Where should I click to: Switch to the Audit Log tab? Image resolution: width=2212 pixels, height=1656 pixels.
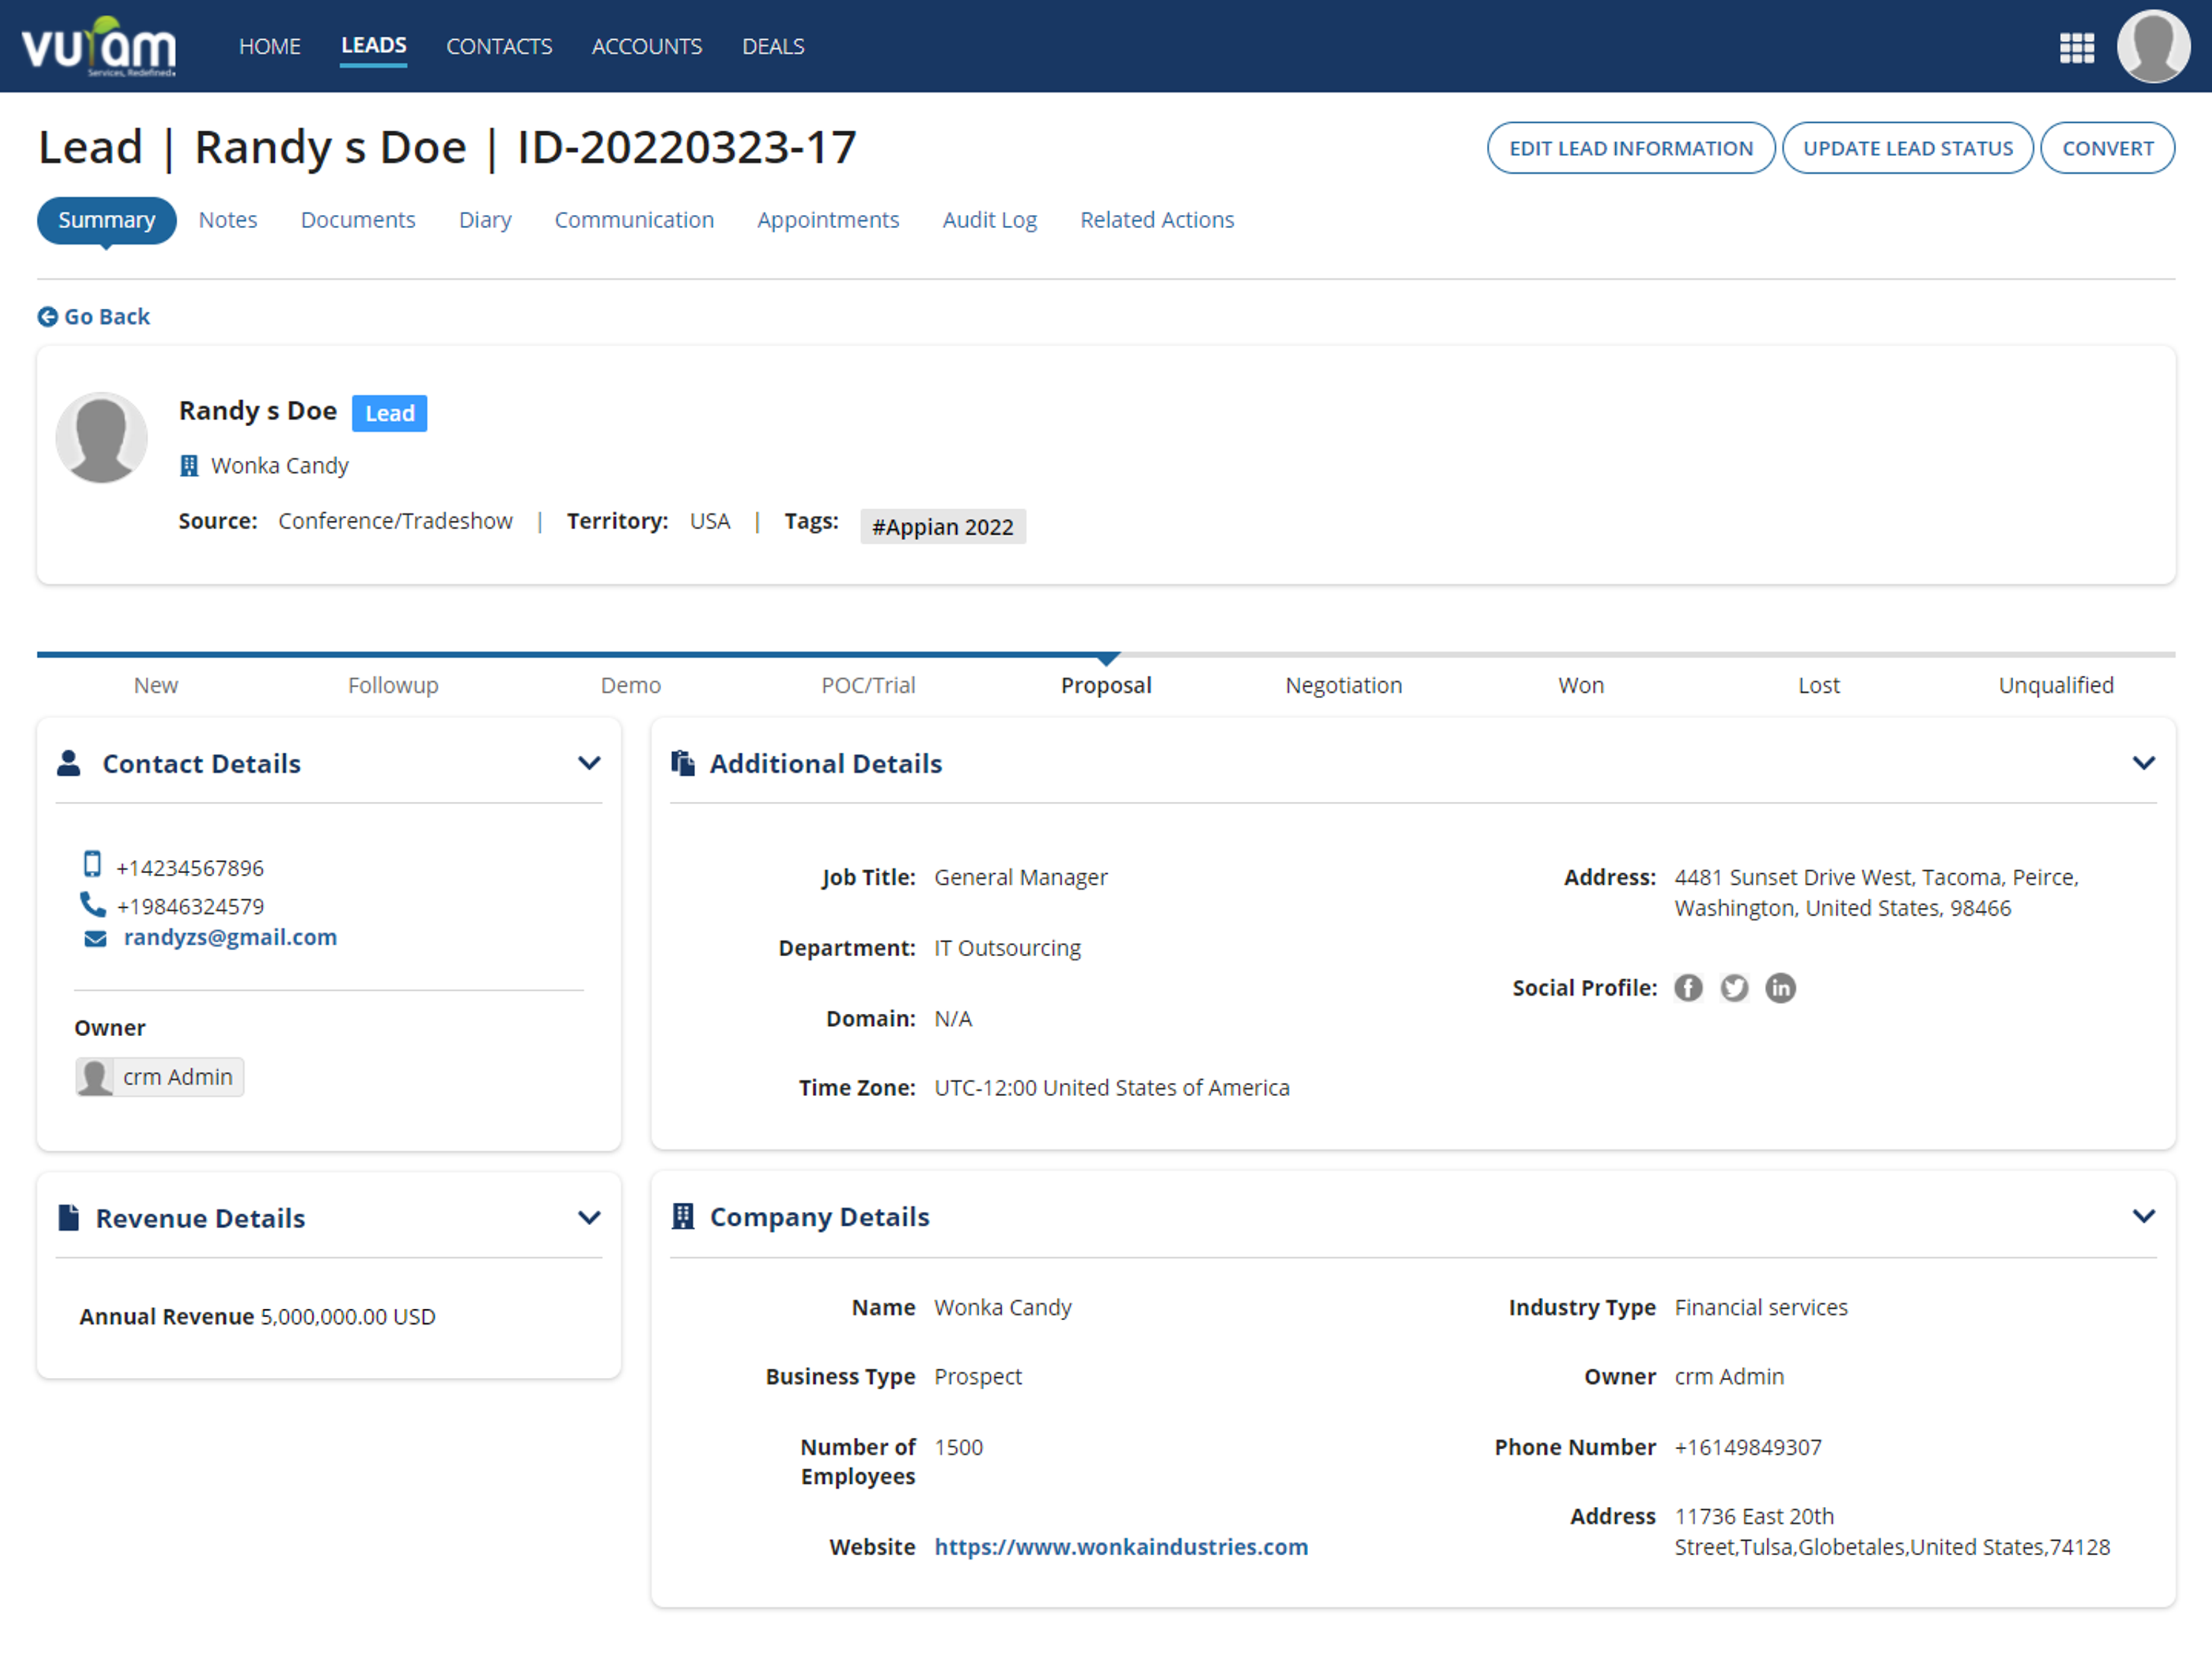point(990,220)
